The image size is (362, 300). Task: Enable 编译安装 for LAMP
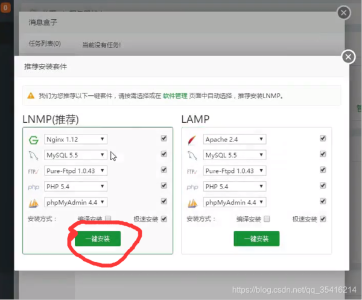267,219
